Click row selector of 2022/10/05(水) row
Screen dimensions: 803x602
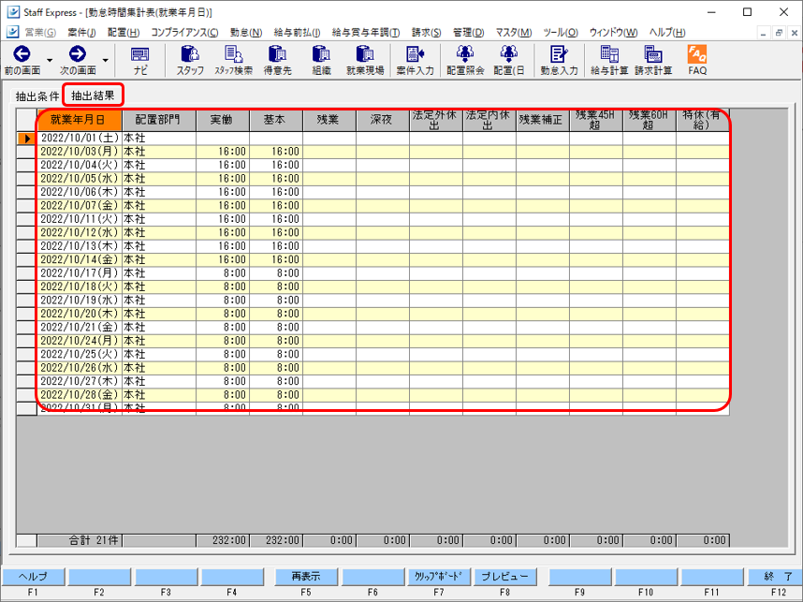pyautogui.click(x=26, y=178)
